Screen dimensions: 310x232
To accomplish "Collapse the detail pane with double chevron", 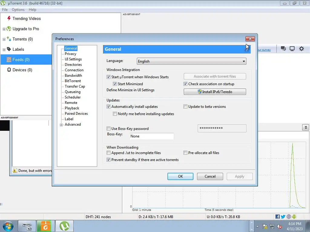I will point(306,127).
